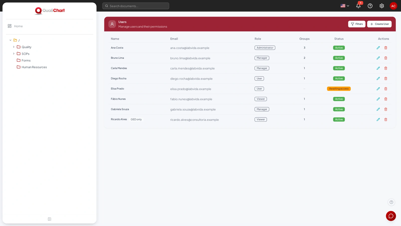This screenshot has height=226, width=401.
Task: Open the Human Resources folder
Action: pyautogui.click(x=32, y=67)
